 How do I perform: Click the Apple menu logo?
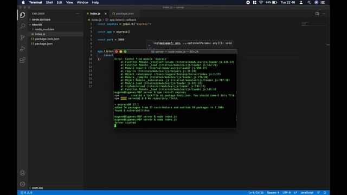tap(23, 2)
